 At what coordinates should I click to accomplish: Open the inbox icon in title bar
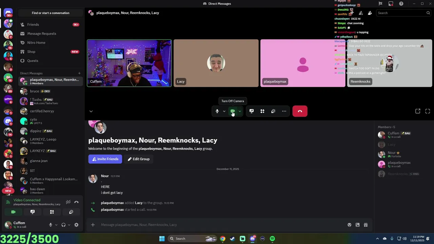click(391, 4)
